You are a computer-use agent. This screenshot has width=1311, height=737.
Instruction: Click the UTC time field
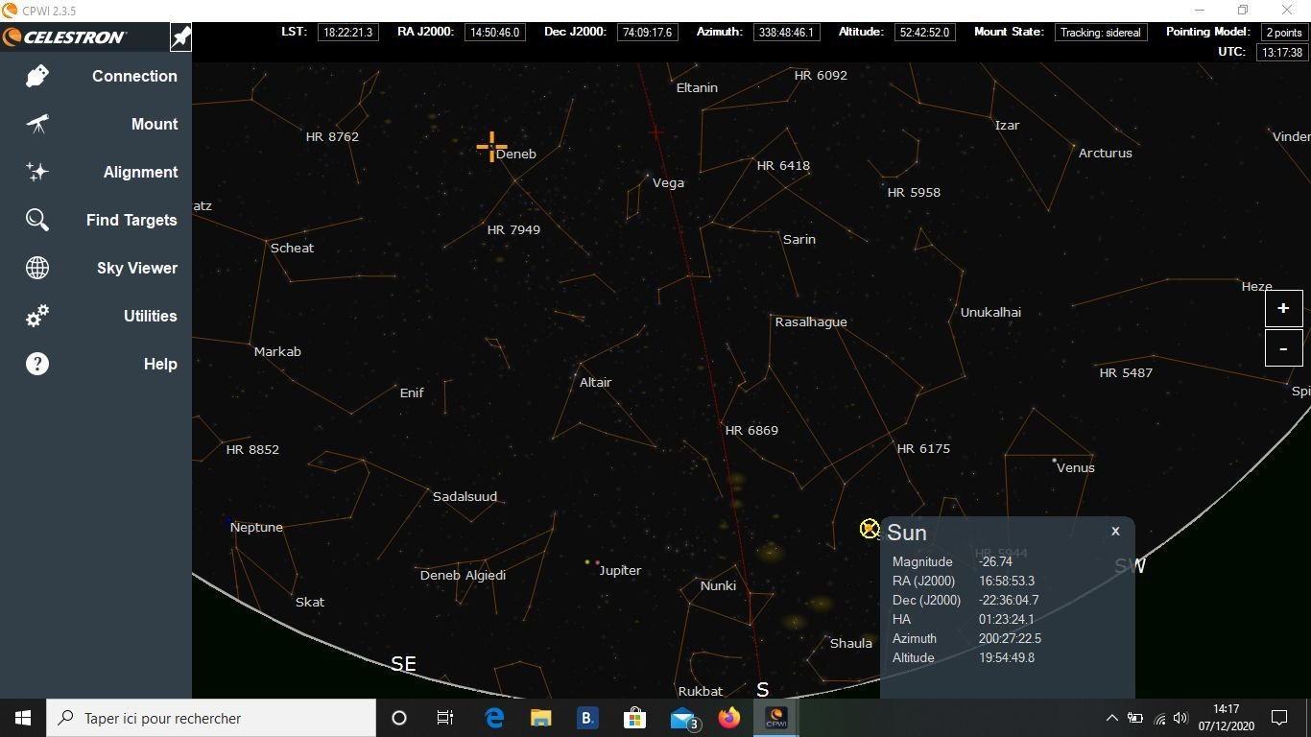1281,53
